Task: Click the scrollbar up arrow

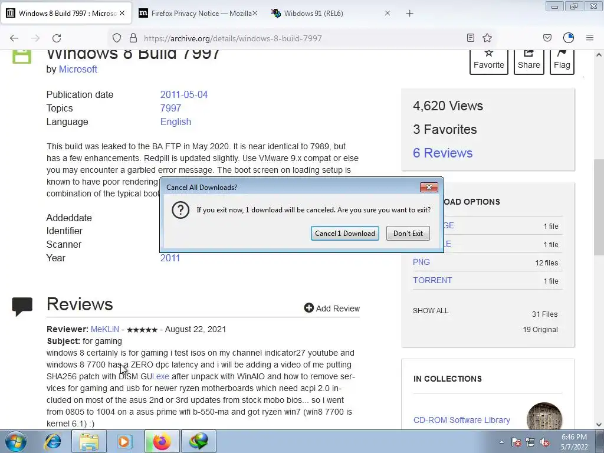Action: 599,55
